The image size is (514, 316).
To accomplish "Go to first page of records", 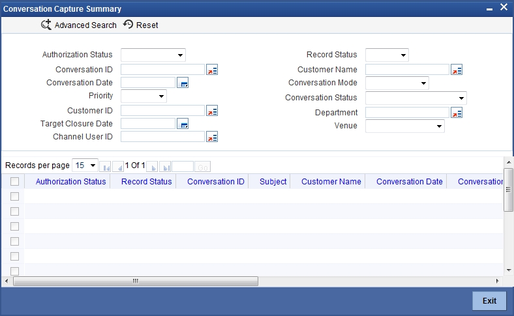I will [x=105, y=167].
